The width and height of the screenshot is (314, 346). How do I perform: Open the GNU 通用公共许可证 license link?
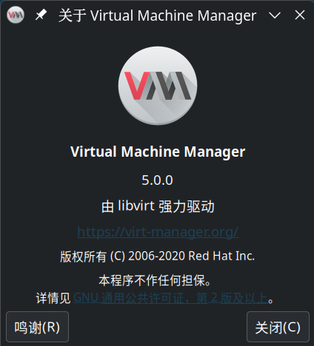170,298
